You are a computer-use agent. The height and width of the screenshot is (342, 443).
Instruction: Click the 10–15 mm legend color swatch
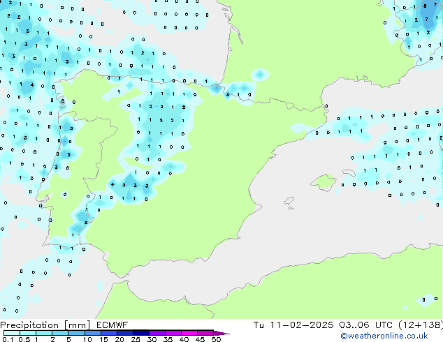92,333
